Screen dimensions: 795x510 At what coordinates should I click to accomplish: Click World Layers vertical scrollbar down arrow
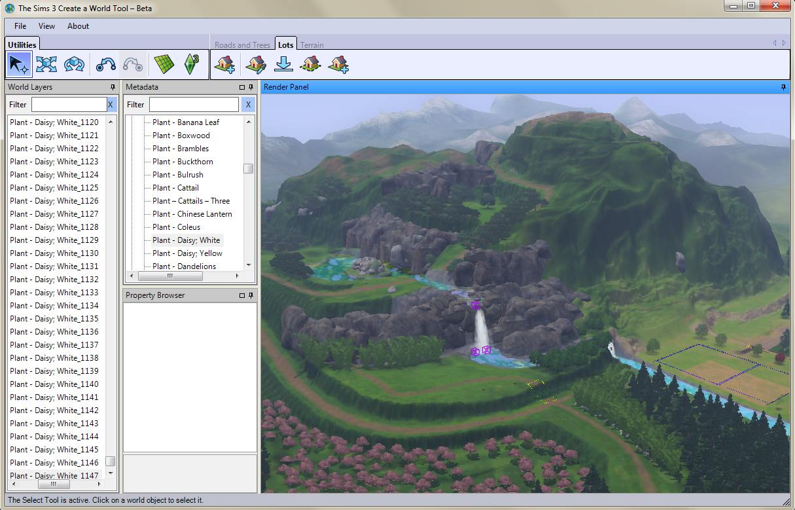pyautogui.click(x=111, y=473)
